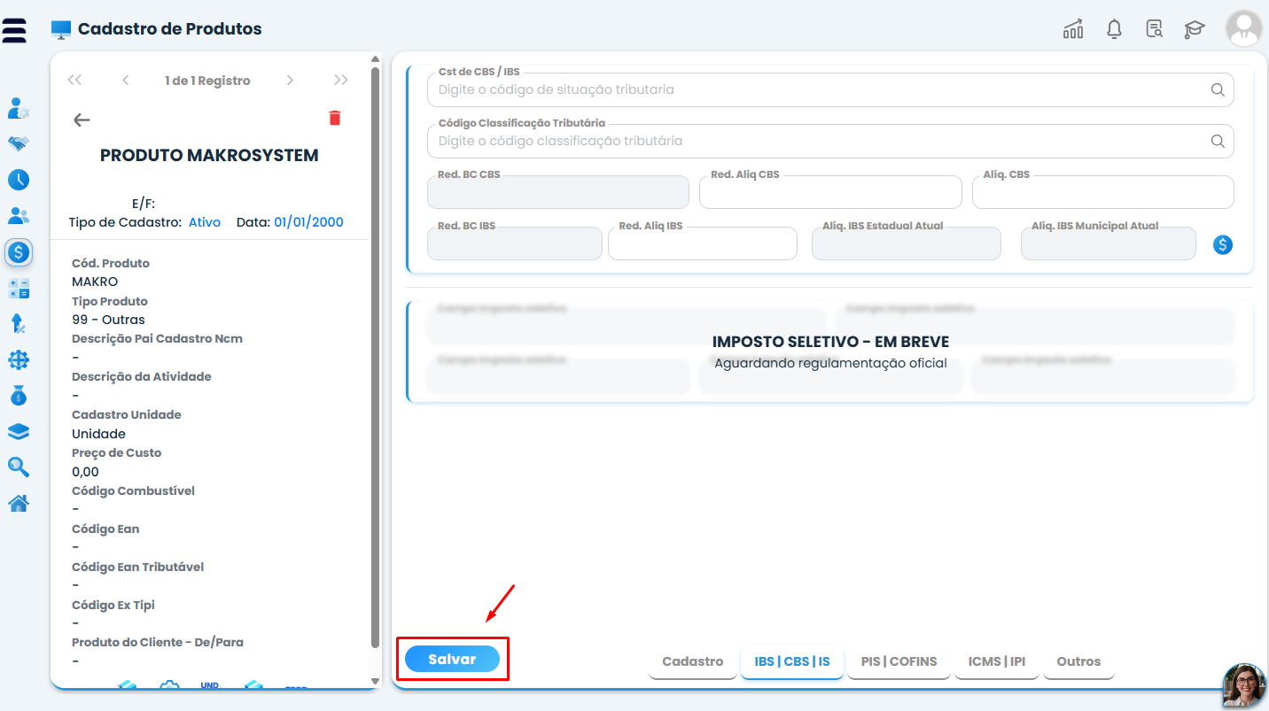Open the stacked layers sidebar icon
1269x711 pixels.
pyautogui.click(x=19, y=431)
